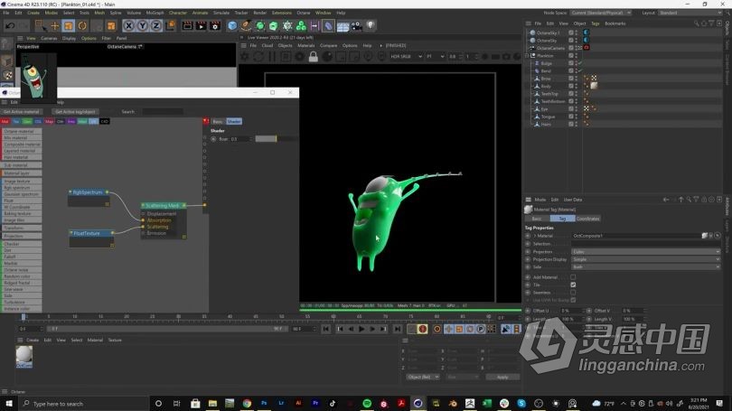
Task: Open the Spline Pen tool icon
Action: (246, 25)
